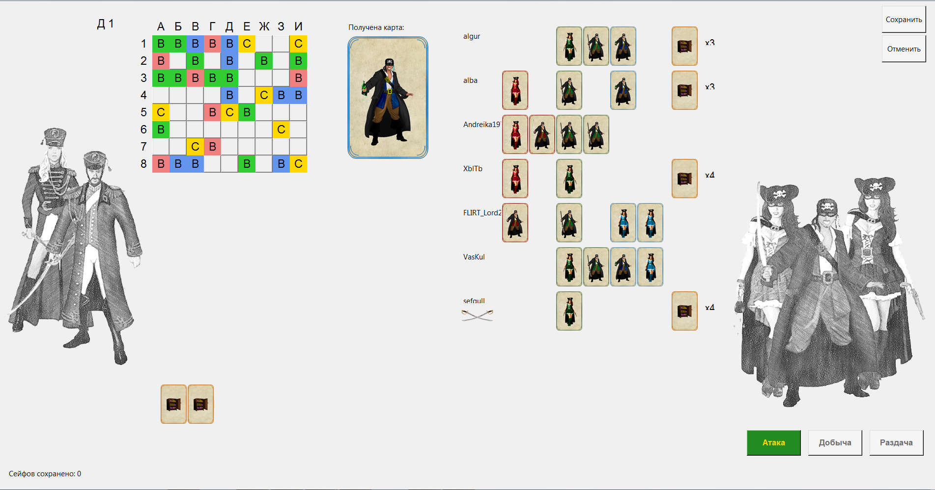
Task: Select grid cell А1 with green B
Action: pos(161,44)
